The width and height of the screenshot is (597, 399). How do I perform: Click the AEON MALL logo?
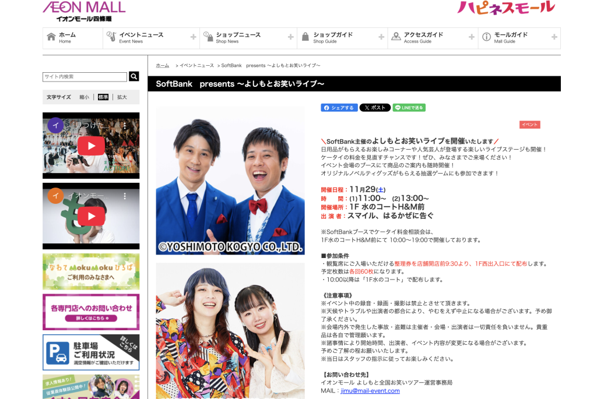click(x=84, y=10)
